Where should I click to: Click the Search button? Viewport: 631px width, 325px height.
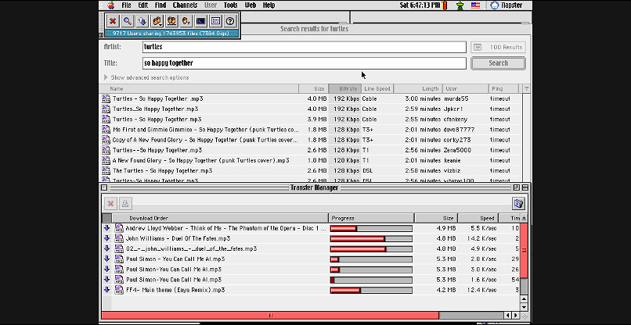click(x=498, y=63)
